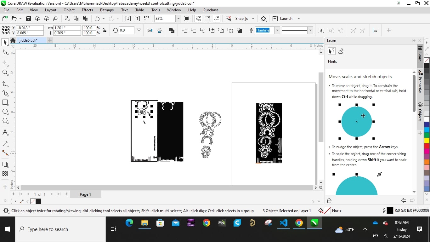This screenshot has height=242, width=430.
Task: Open zoom level dropdown arrow
Action: pyautogui.click(x=178, y=19)
